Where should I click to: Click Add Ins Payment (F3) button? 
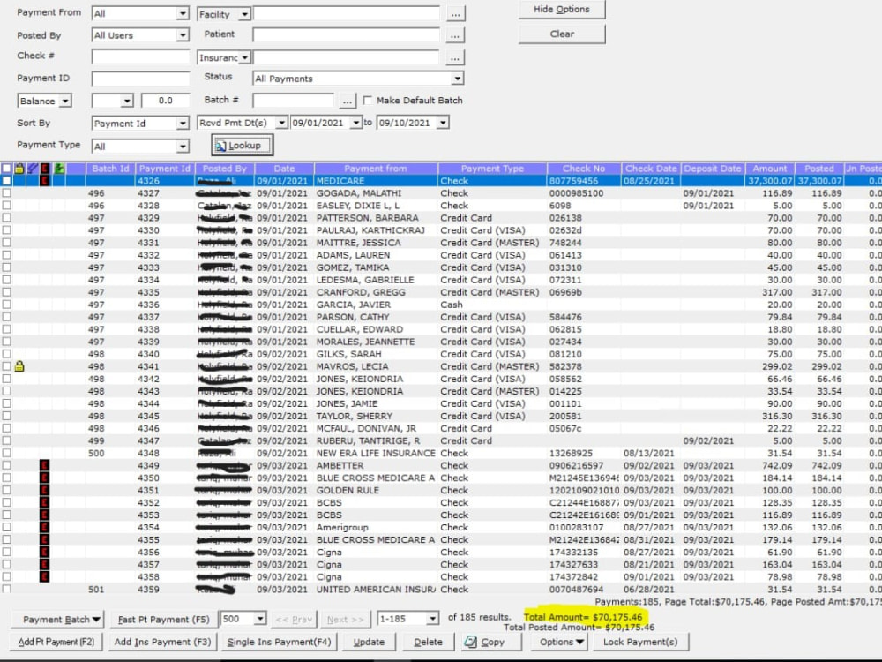pos(162,642)
